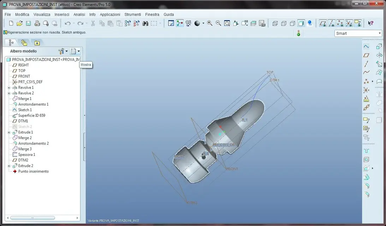The width and height of the screenshot is (386, 226).
Task: Open the Smart selection filter dropdown
Action: (x=358, y=34)
